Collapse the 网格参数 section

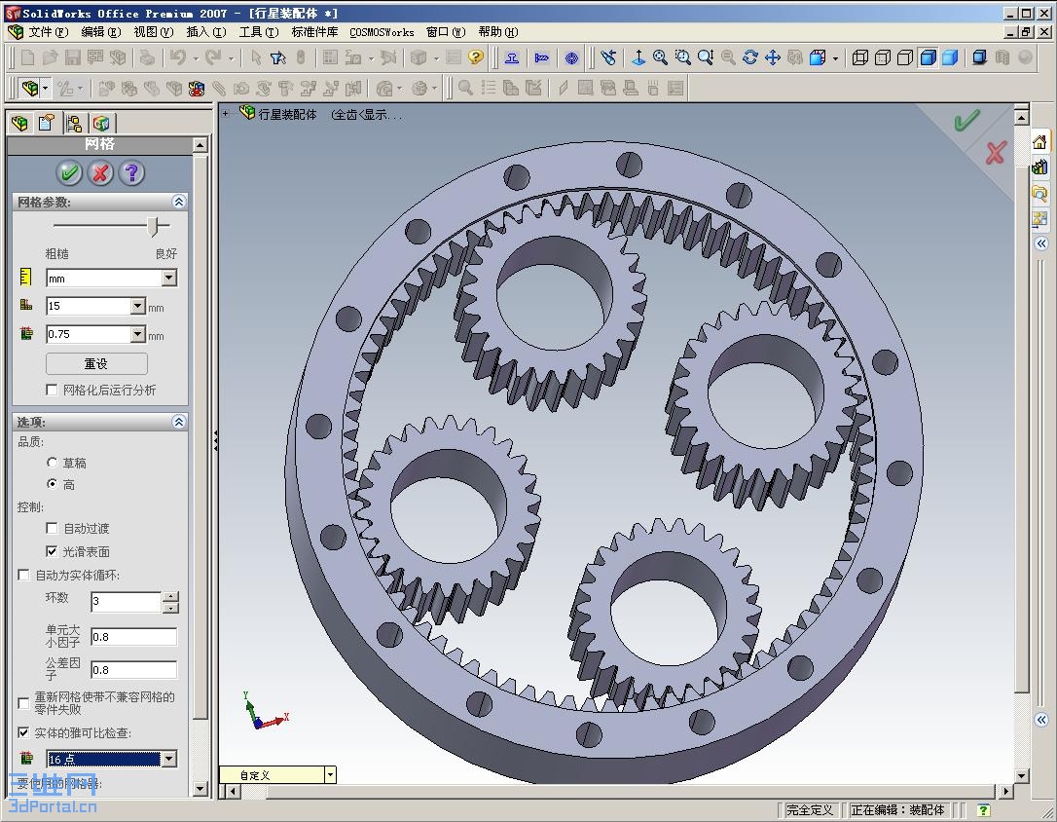(x=179, y=202)
